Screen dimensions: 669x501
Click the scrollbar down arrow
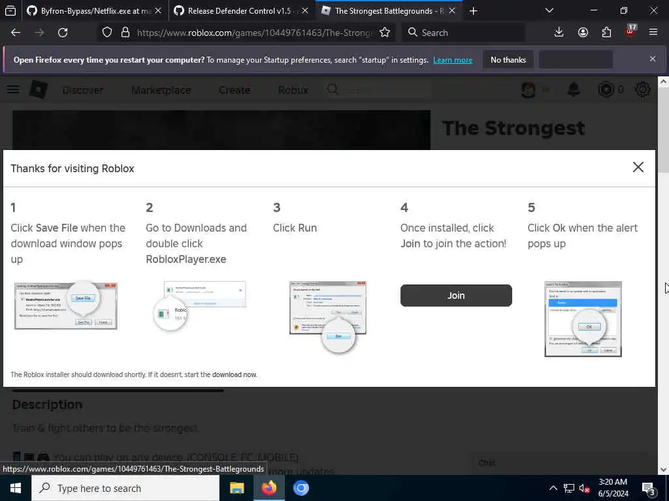(x=664, y=470)
